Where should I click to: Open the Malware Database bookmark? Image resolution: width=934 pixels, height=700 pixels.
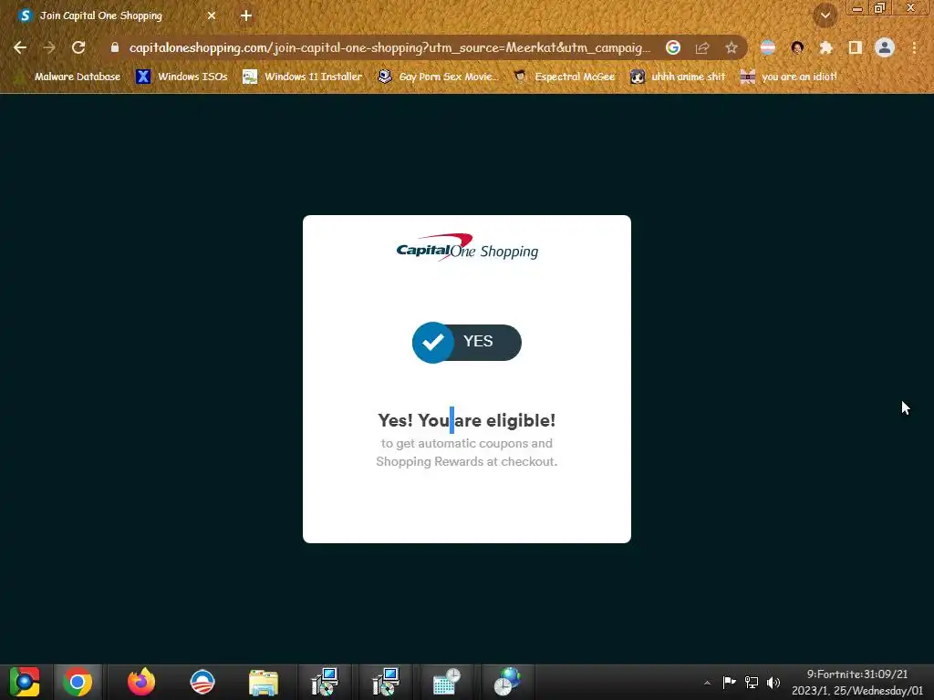click(68, 77)
